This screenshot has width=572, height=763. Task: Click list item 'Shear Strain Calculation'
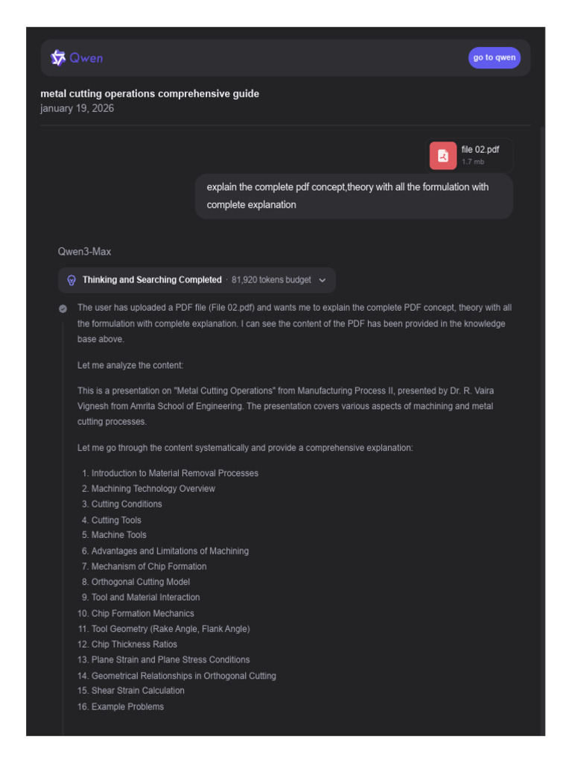click(138, 691)
